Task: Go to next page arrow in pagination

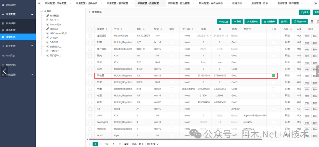Action: (101, 144)
